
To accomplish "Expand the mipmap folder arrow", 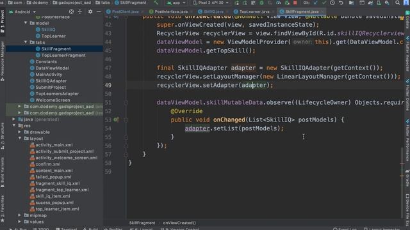I will tap(20, 215).
